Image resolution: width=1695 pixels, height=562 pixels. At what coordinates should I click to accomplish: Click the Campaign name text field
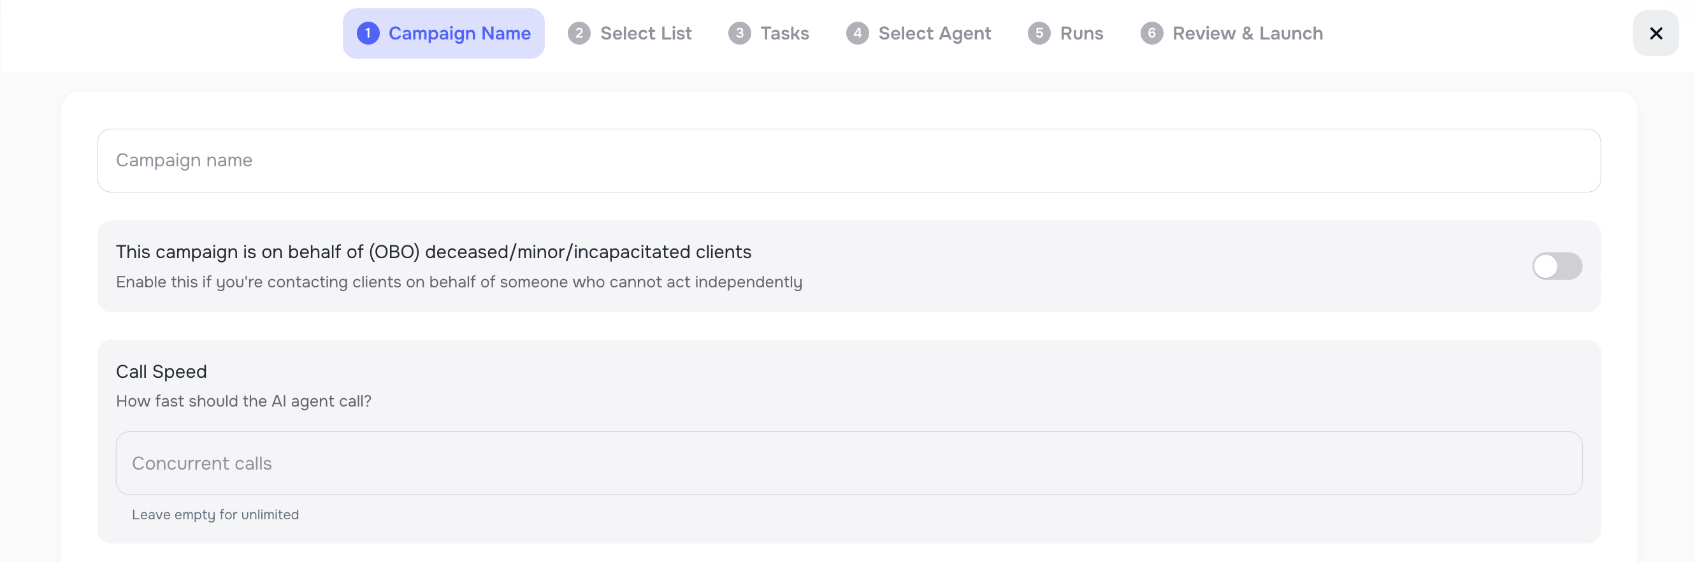(847, 160)
